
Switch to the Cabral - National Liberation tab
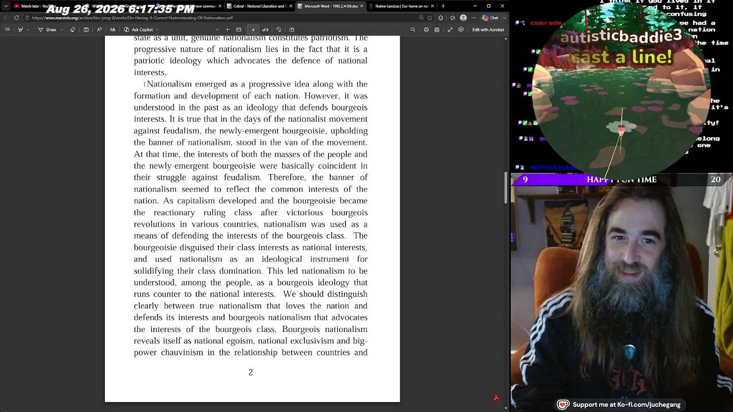[259, 6]
